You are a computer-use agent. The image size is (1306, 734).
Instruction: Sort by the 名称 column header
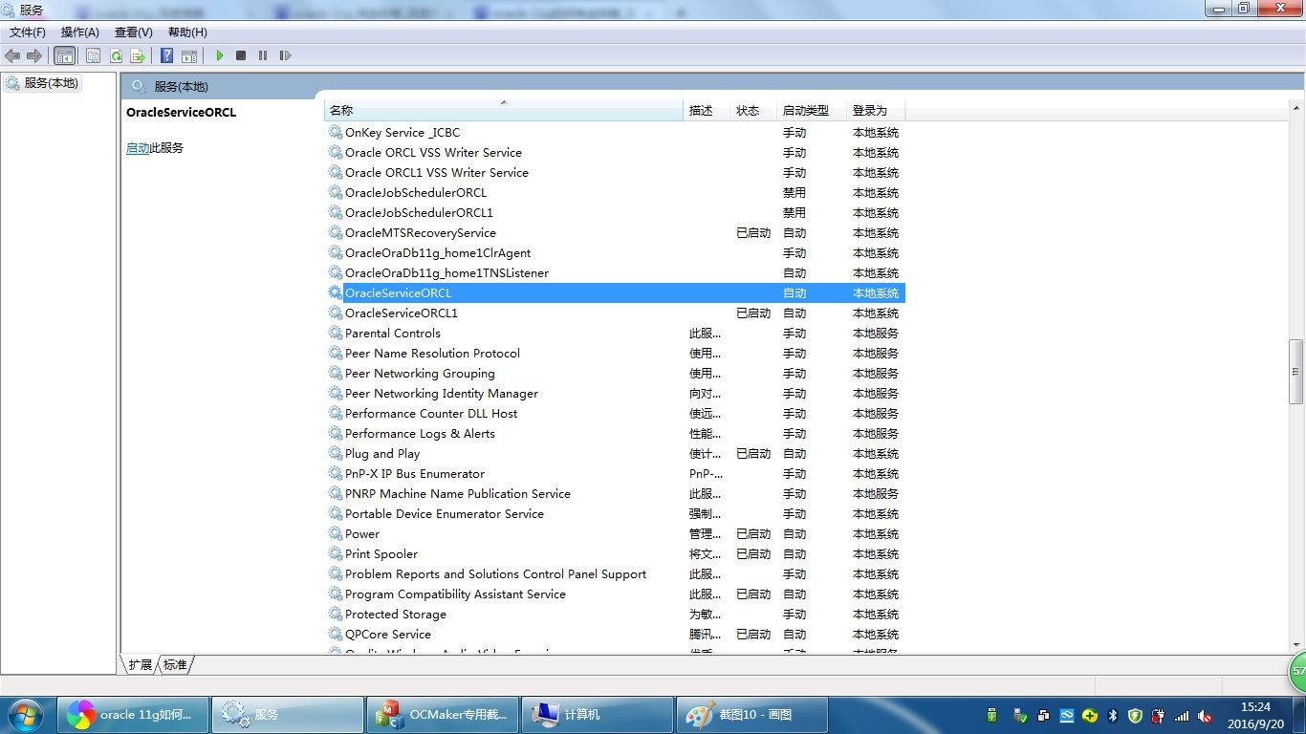click(504, 111)
